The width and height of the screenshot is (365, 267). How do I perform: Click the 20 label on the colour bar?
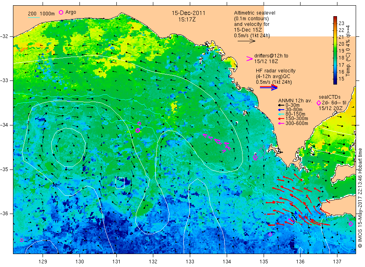pos(341,44)
